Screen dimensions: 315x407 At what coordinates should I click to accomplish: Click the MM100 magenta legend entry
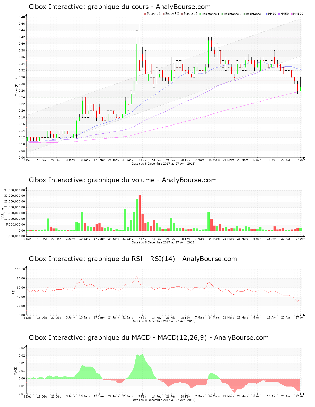point(297,14)
